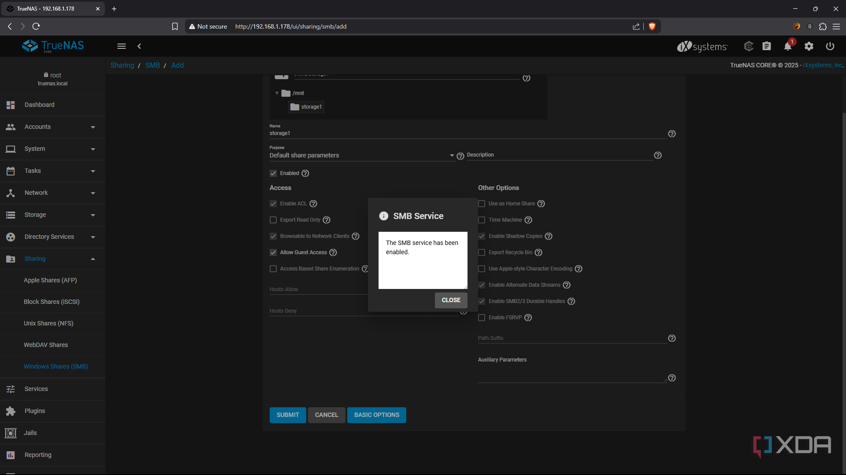Open the Dashboard page
Screen dimensions: 846x475
53,105
